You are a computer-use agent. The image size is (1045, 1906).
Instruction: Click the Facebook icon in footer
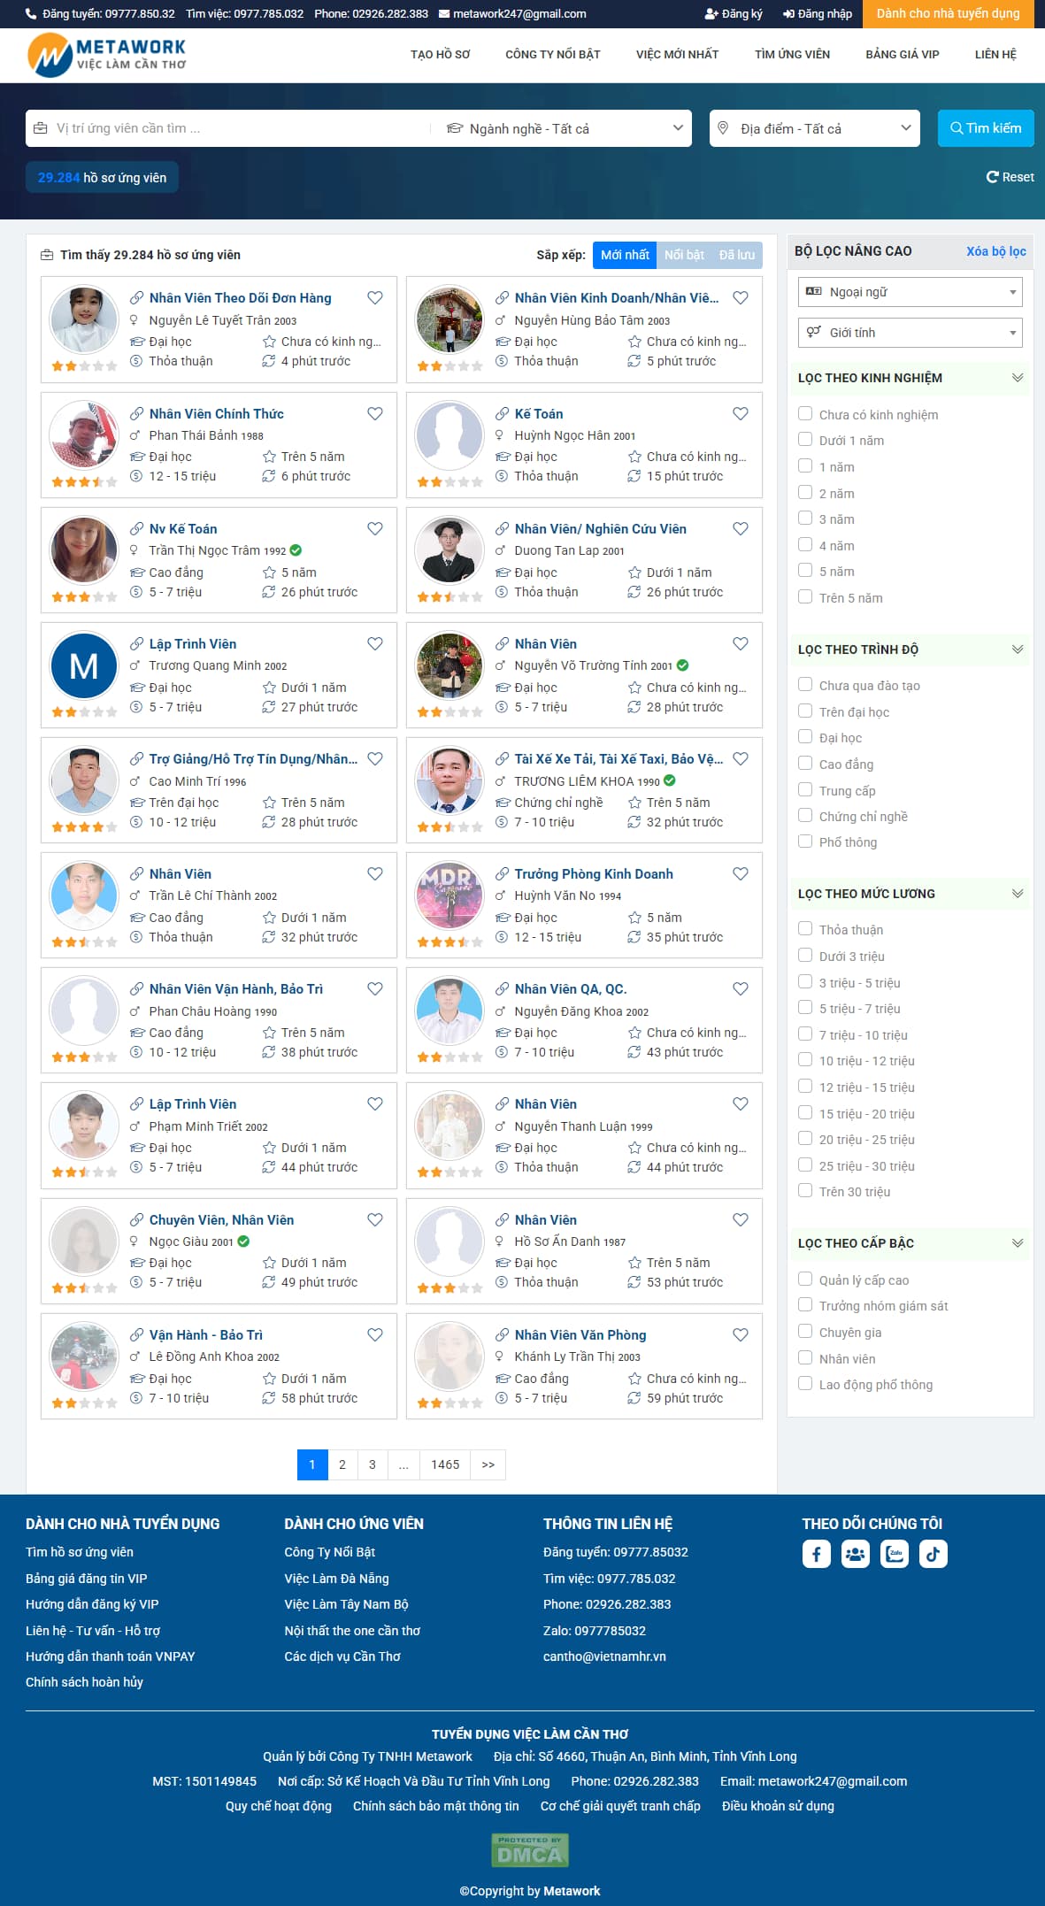click(816, 1554)
